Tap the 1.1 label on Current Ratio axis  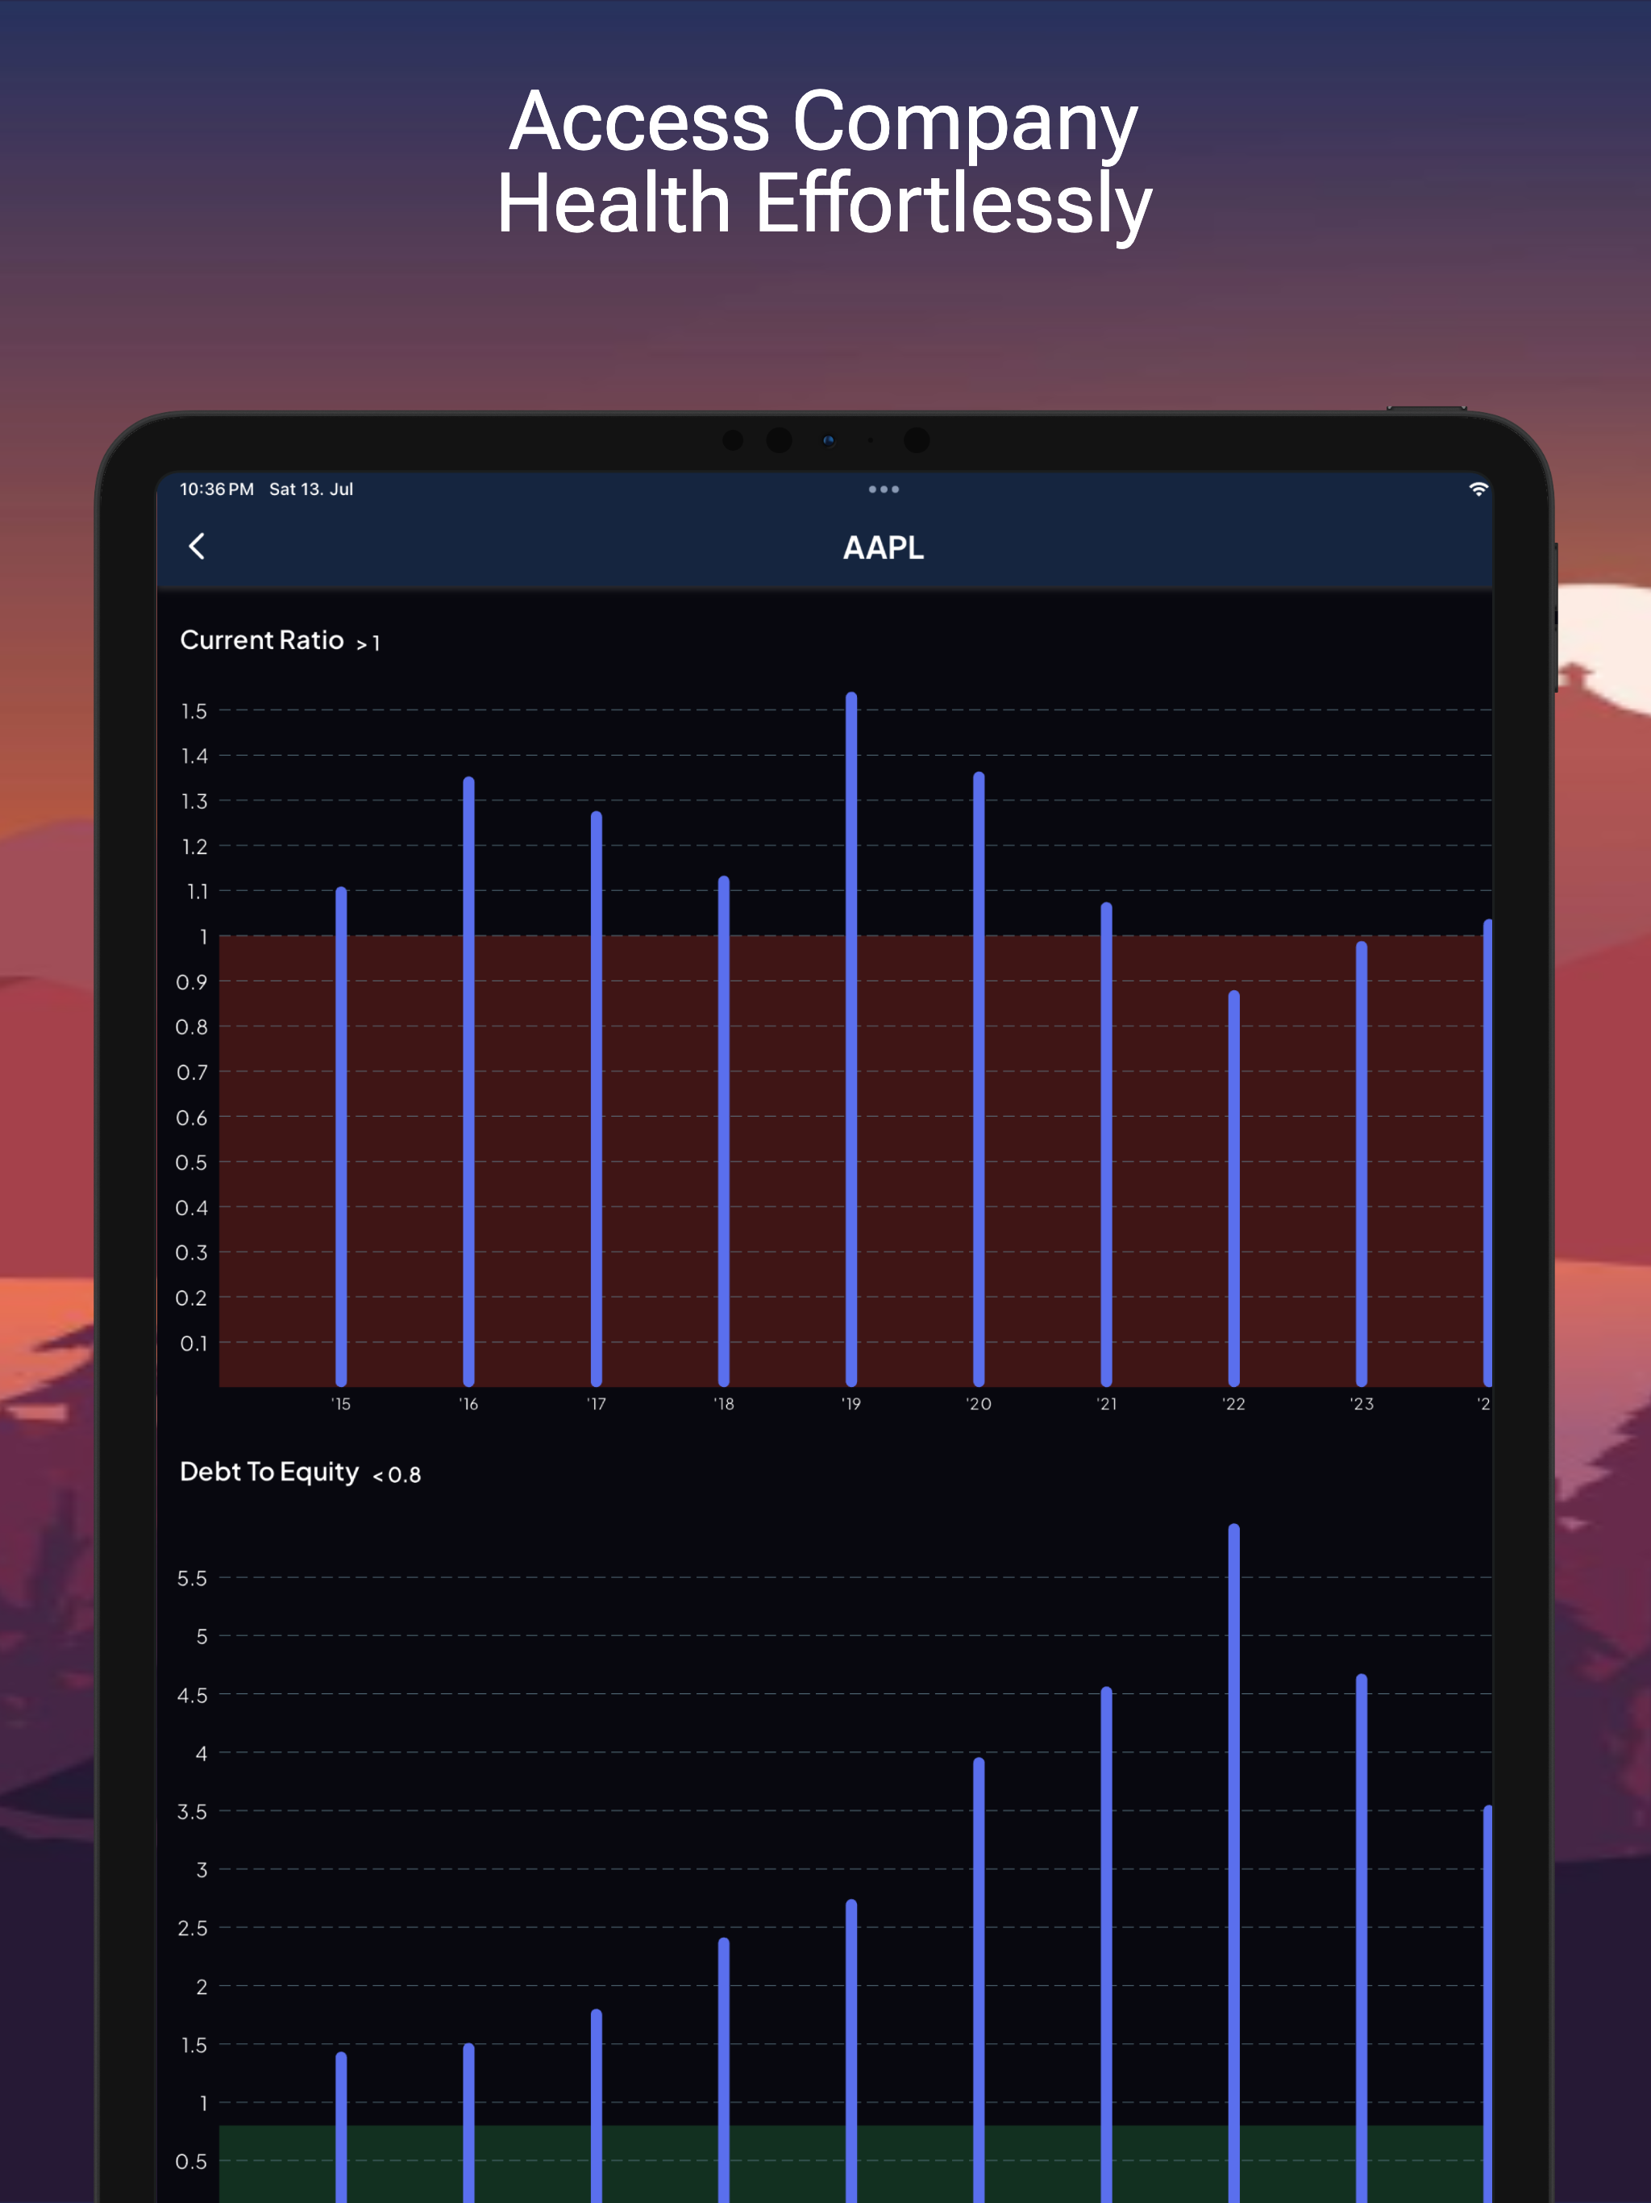pyautogui.click(x=198, y=891)
